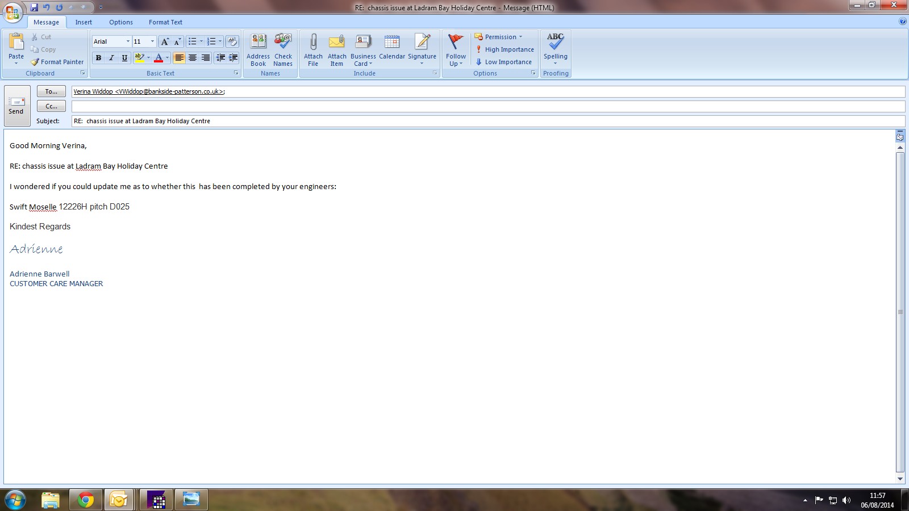Open the font size dropdown
The image size is (909, 511).
152,41
